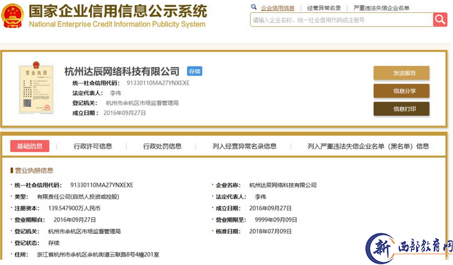Click header registration authority 杭州市余杭区市场监督管理局
This screenshot has height=265, width=453.
click(x=142, y=103)
